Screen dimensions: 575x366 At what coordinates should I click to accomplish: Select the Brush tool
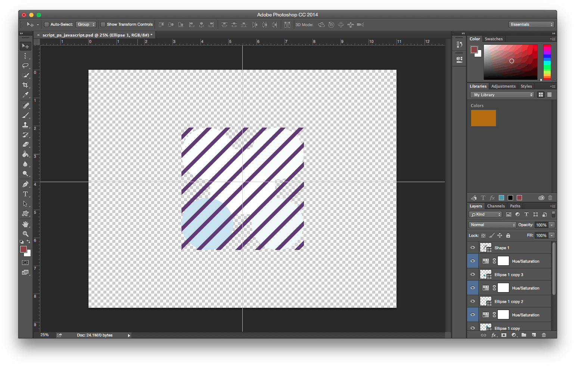(x=25, y=115)
